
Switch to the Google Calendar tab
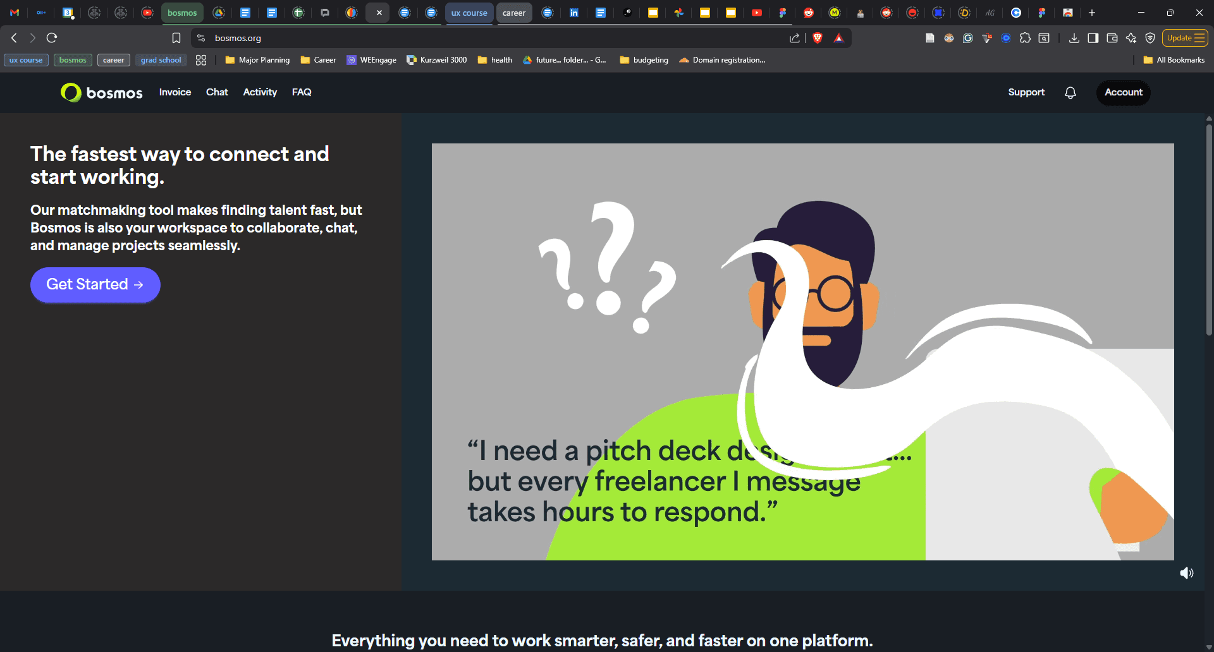[x=68, y=13]
